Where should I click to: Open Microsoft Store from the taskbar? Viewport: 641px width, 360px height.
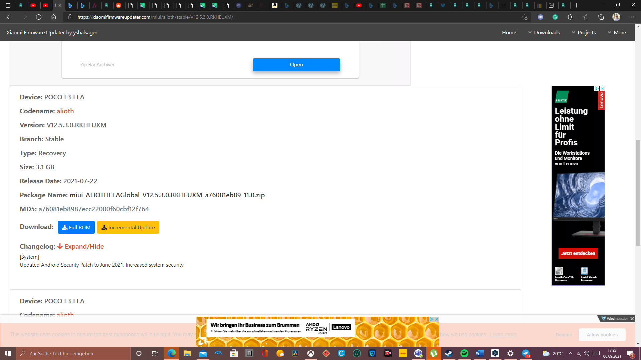click(x=234, y=353)
